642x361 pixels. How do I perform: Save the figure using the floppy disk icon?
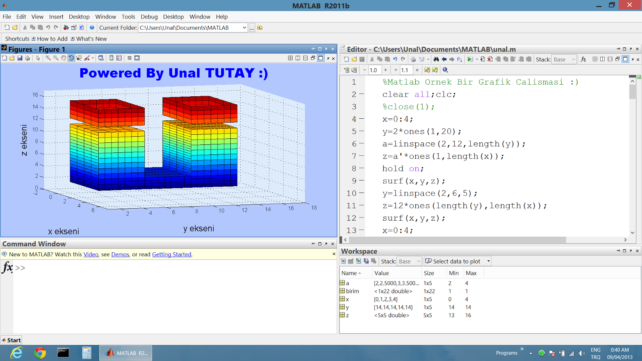[20, 58]
